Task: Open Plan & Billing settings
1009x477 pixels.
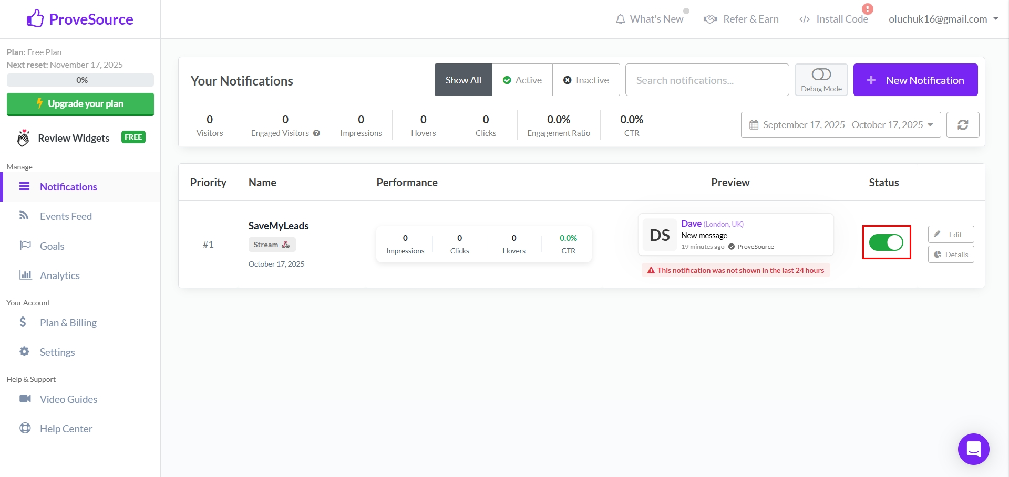Action: [68, 322]
